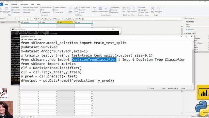The width and height of the screenshot is (209, 118).
Task: Expand the formula bar chevron
Action: (x=181, y=19)
